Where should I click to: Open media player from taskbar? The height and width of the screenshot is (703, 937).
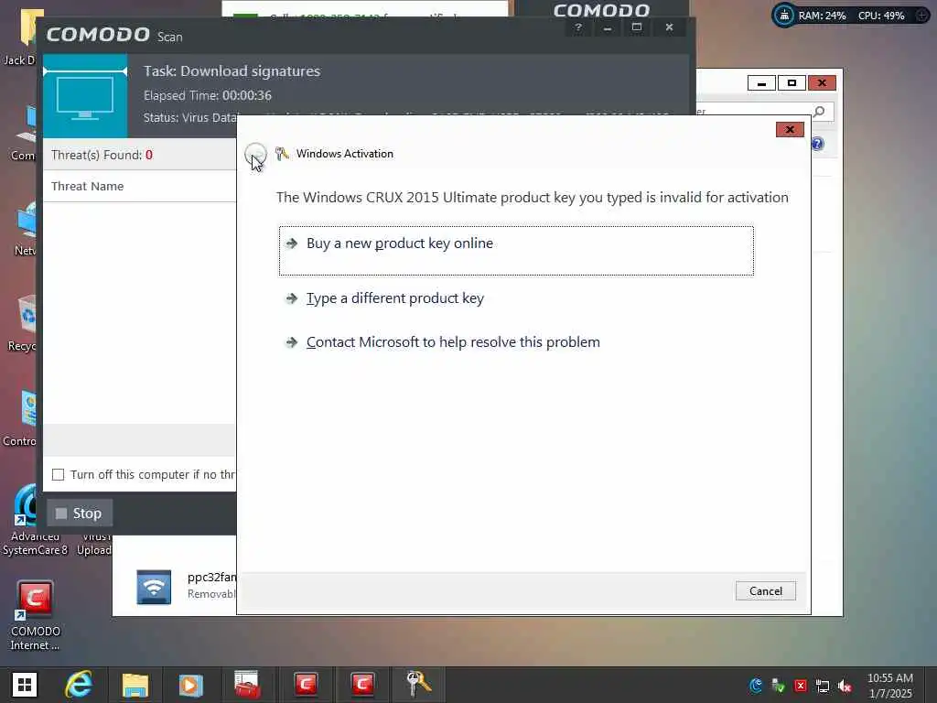click(x=190, y=685)
